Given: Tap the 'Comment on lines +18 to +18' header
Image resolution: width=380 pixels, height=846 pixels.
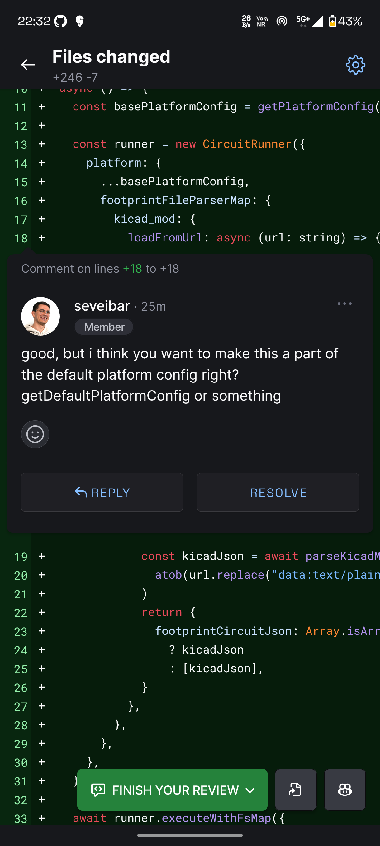Looking at the screenshot, I should 100,269.
